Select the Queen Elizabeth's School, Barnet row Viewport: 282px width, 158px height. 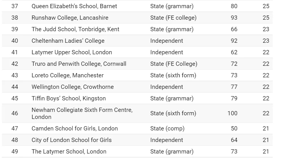click(137, 6)
